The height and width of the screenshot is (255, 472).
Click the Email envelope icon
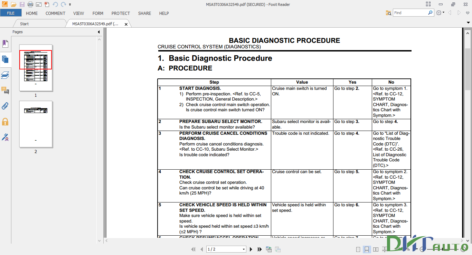point(38,4)
